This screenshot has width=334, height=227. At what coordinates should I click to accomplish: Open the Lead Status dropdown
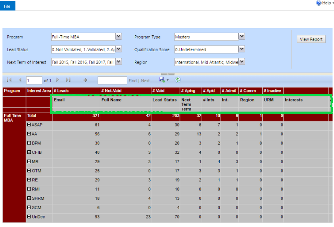(x=119, y=49)
